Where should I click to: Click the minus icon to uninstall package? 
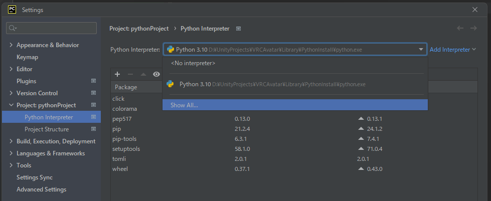click(x=130, y=74)
